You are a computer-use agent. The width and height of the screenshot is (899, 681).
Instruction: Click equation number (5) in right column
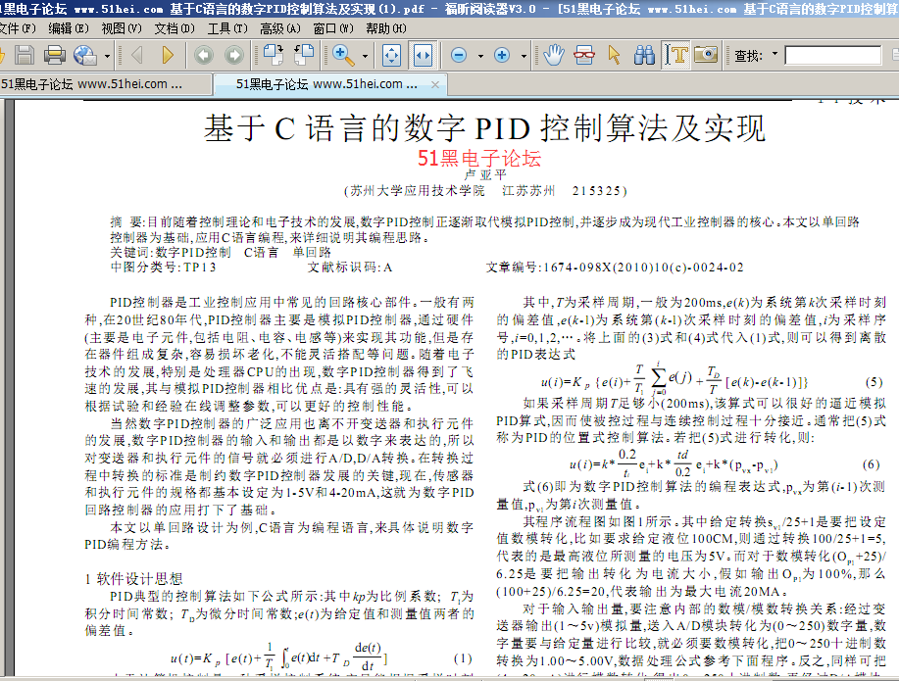coord(874,382)
